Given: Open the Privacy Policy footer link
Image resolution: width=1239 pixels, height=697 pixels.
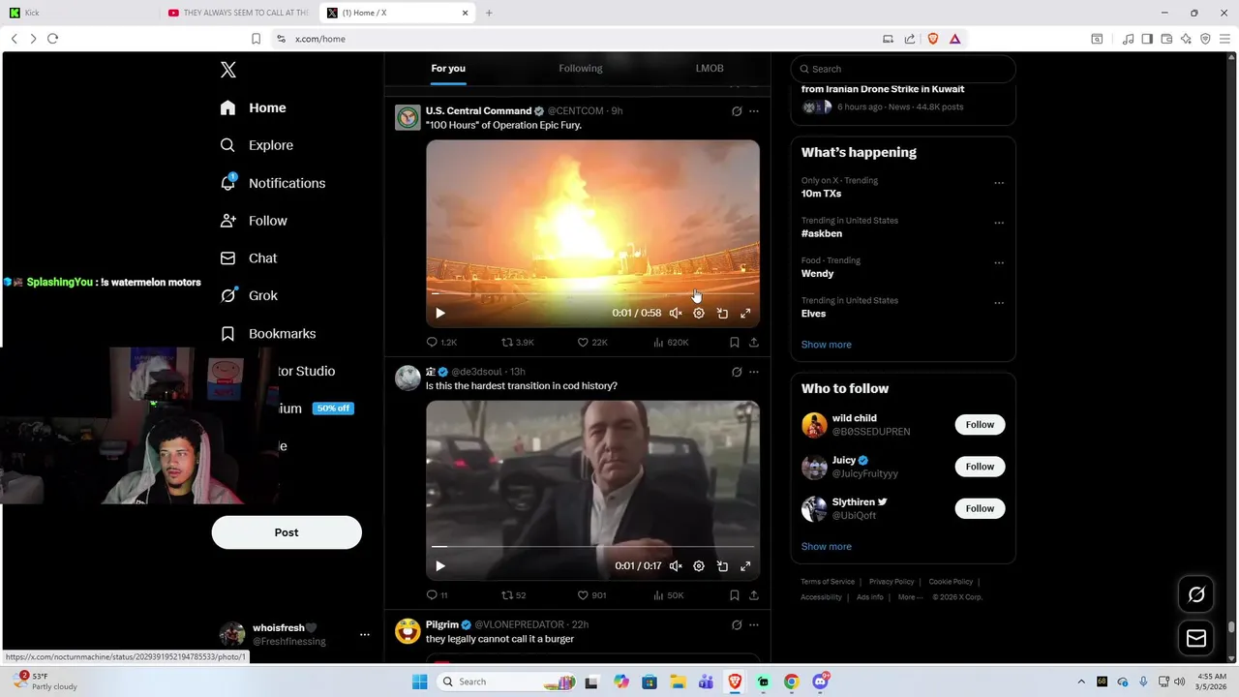Looking at the screenshot, I should [x=891, y=582].
